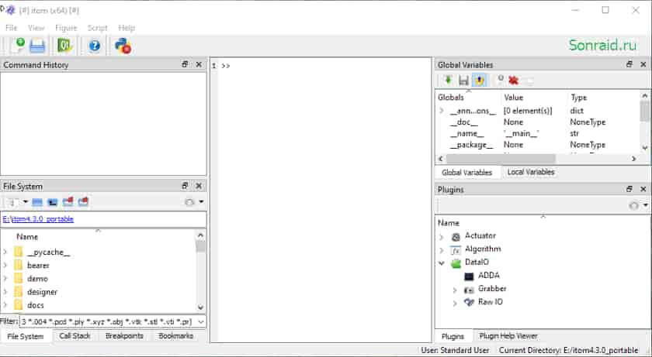This screenshot has width=652, height=357.
Task: Switch to the Breakpoints tab
Action: 124,336
